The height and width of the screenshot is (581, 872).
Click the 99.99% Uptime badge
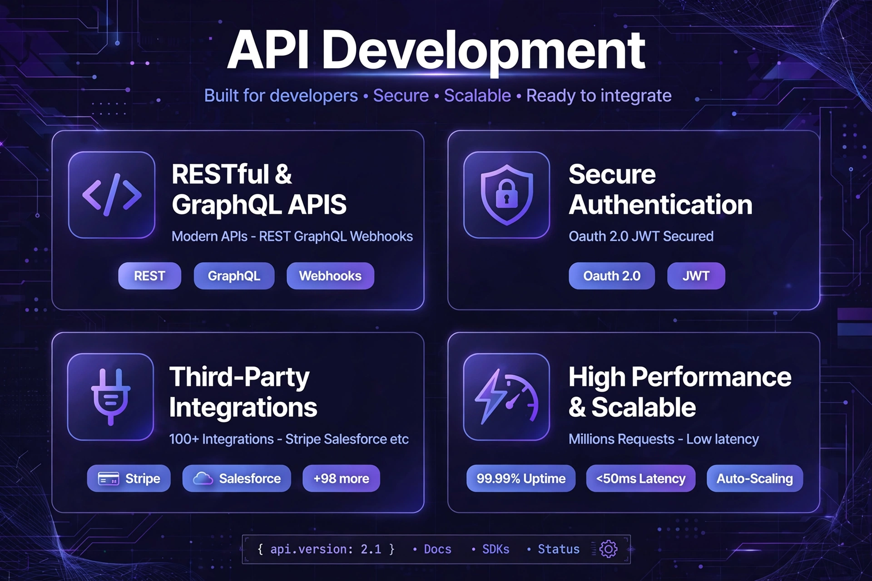[x=521, y=478]
